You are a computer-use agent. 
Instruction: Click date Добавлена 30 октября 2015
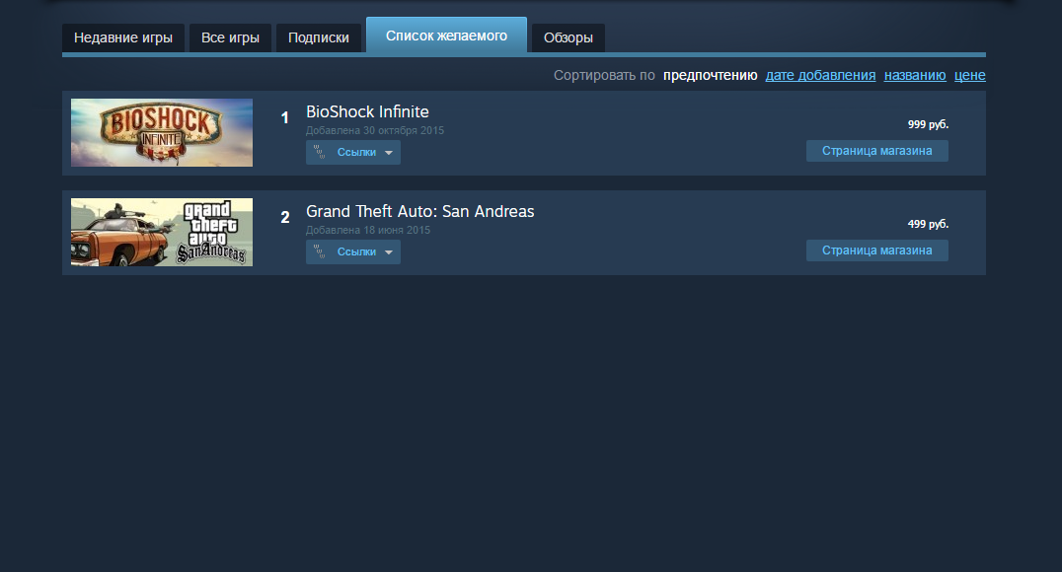point(374,130)
